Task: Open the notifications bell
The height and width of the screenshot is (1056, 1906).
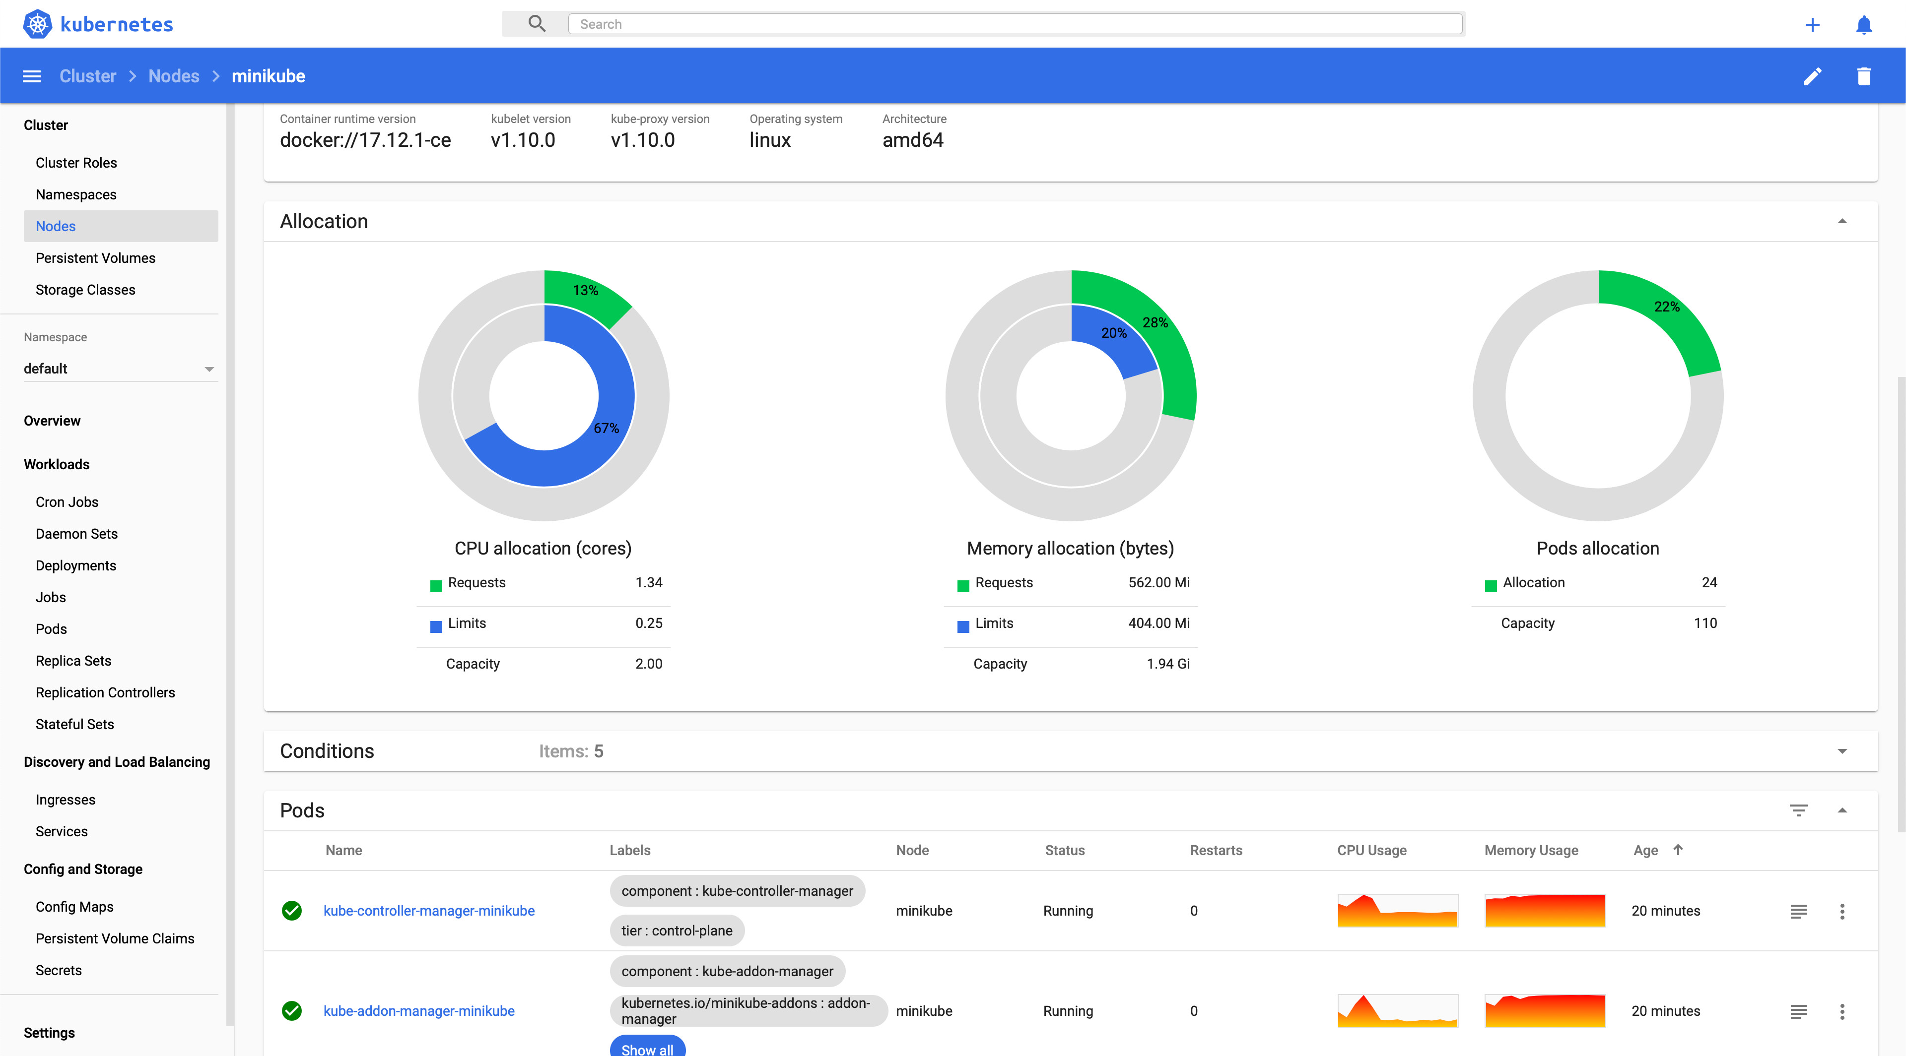Action: click(1864, 24)
